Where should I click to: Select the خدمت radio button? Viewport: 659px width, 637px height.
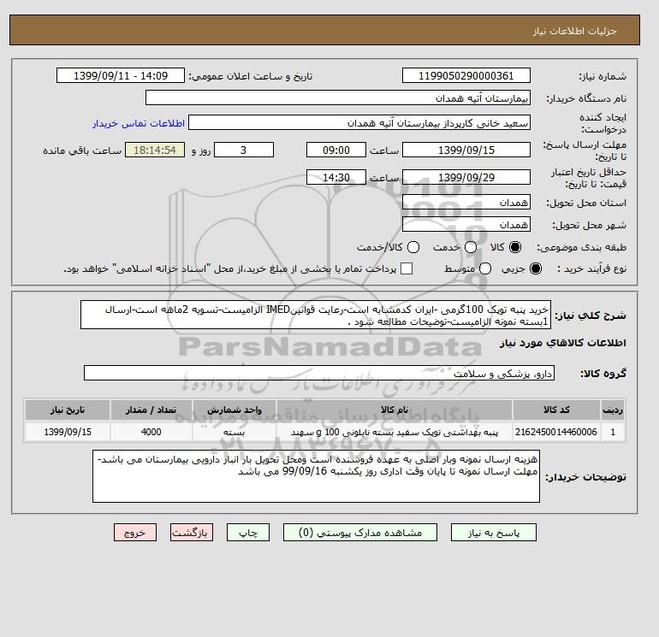(x=471, y=247)
